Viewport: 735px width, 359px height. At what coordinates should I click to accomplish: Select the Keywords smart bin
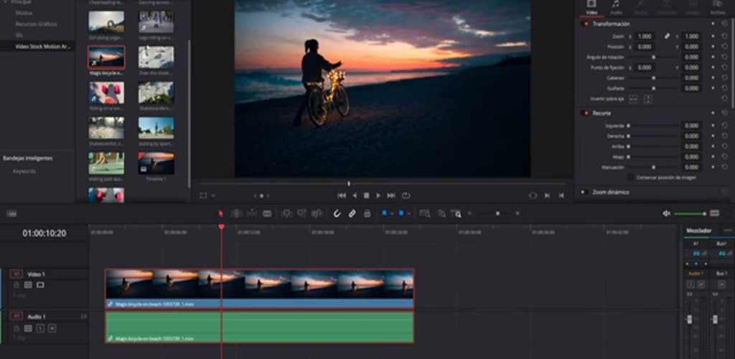pyautogui.click(x=24, y=172)
